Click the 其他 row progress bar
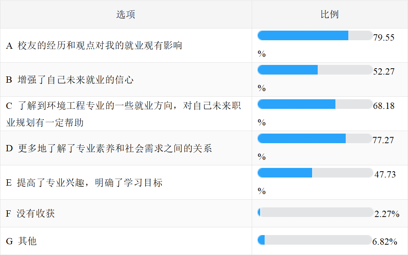This screenshot has height=255, width=408. (315, 240)
